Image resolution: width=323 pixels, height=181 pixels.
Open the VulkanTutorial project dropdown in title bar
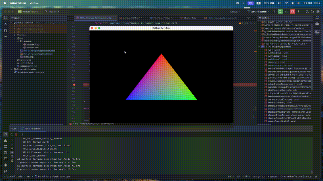click(x=29, y=12)
